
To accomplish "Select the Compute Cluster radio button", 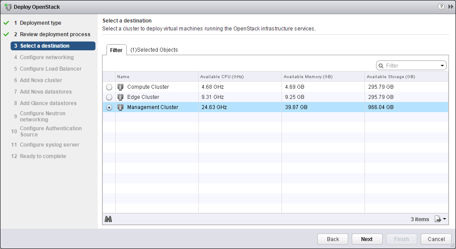I will coord(109,87).
